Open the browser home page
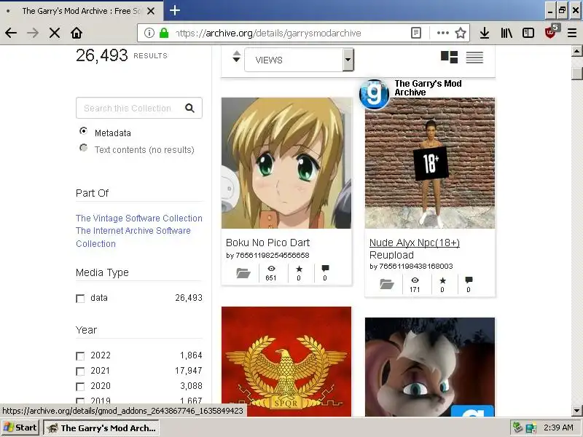 coord(77,33)
